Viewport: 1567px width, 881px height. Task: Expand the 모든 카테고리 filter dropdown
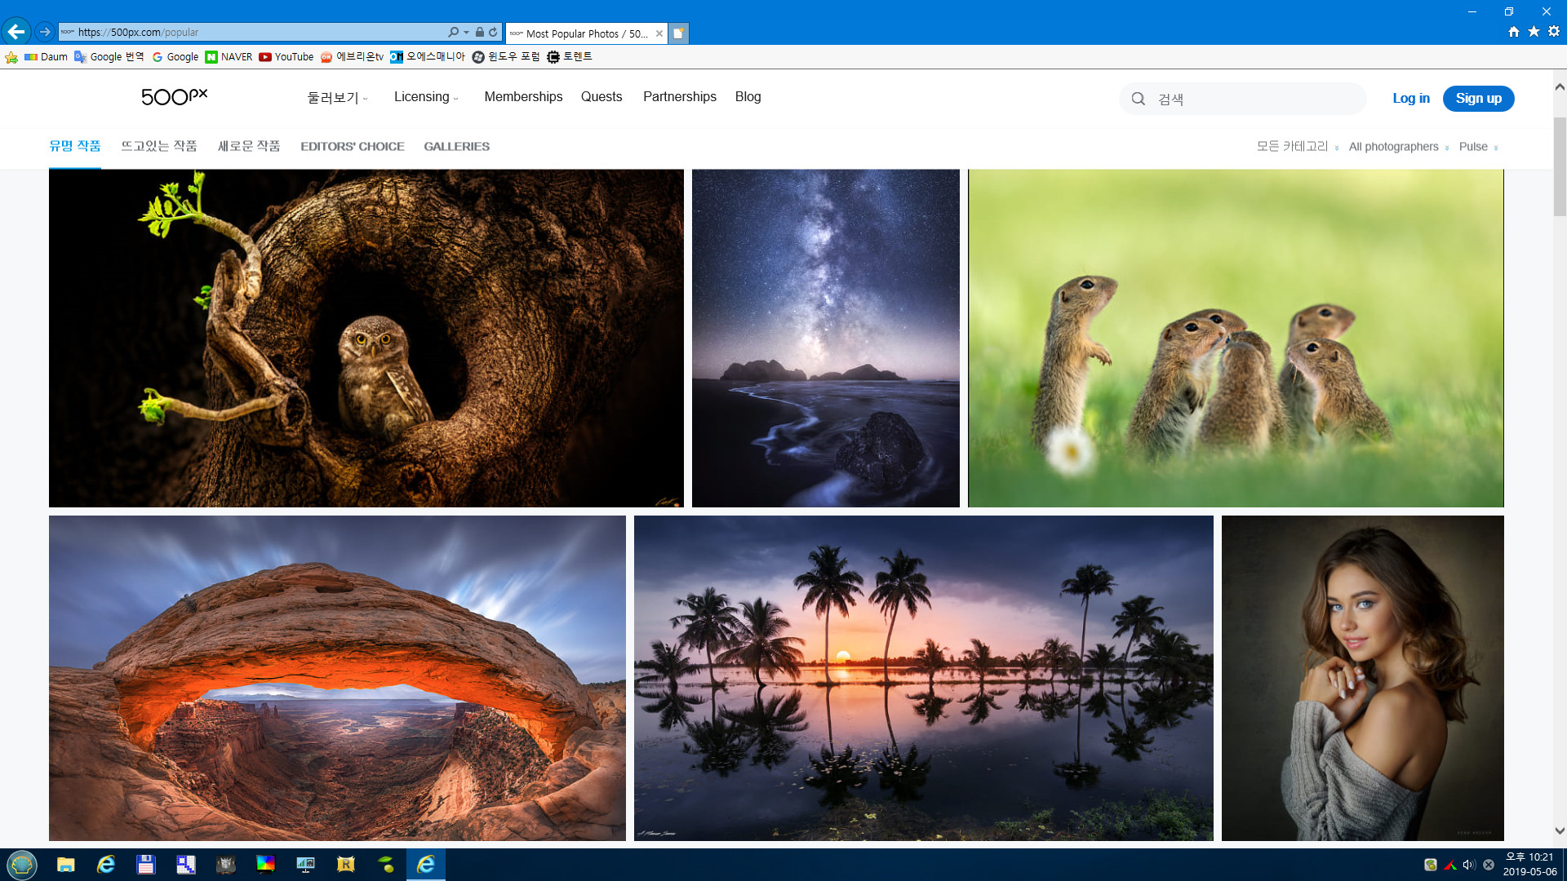1297,147
